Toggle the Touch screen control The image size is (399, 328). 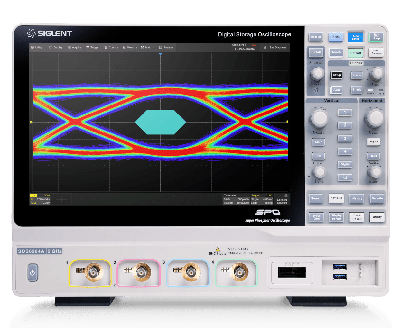pyautogui.click(x=336, y=52)
